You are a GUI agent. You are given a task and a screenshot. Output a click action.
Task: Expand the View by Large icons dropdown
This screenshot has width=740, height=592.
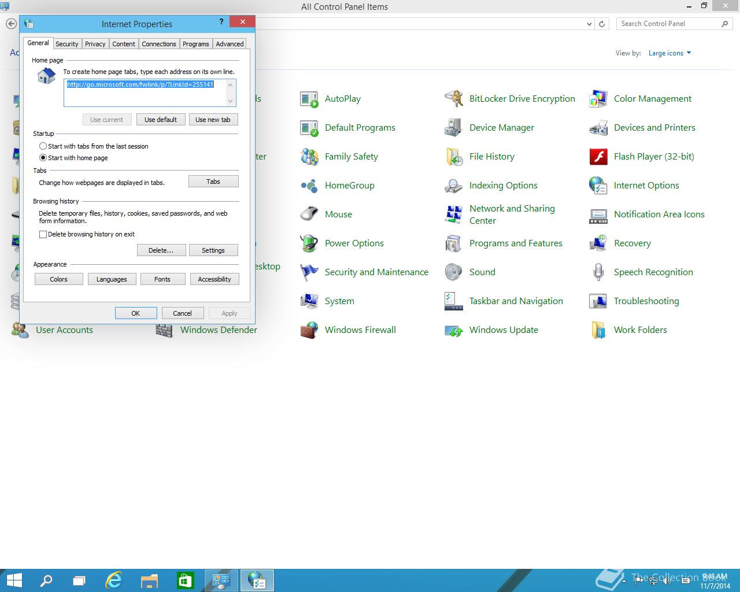(x=669, y=53)
